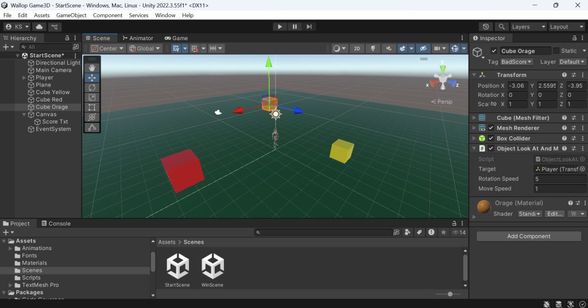Screen dimensions: 588x308
Task: Select the Rotate tool
Action: coord(92,88)
